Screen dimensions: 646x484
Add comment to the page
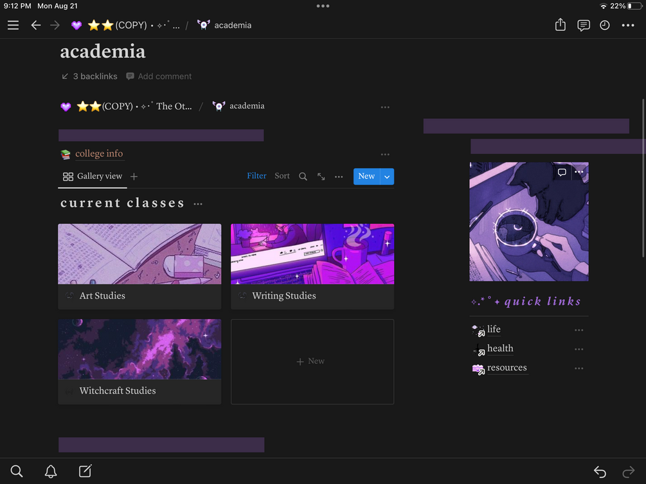pos(159,76)
